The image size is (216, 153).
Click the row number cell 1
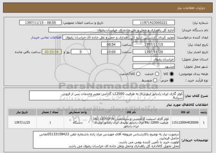[x=204, y=123]
